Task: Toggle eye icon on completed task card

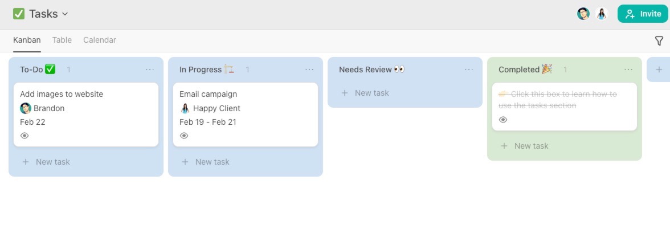Action: point(503,120)
